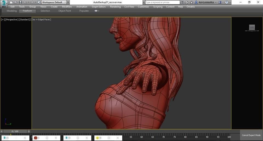Open the Group menu
The height and width of the screenshot is (141, 263).
click(x=32, y=7)
